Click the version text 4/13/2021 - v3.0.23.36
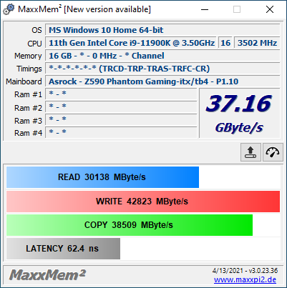Screen dimensions: 287x288 245,271
